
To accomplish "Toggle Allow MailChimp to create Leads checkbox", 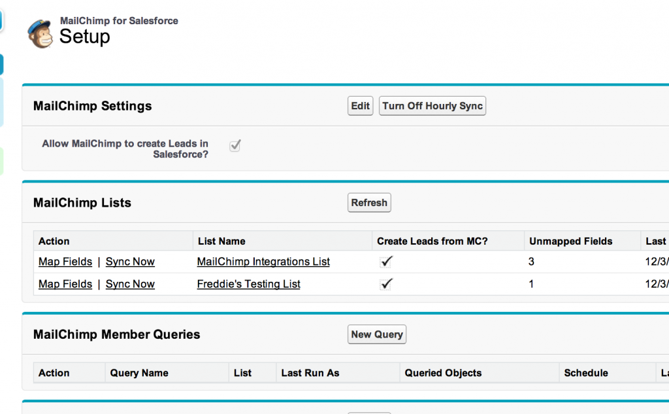I will (235, 146).
